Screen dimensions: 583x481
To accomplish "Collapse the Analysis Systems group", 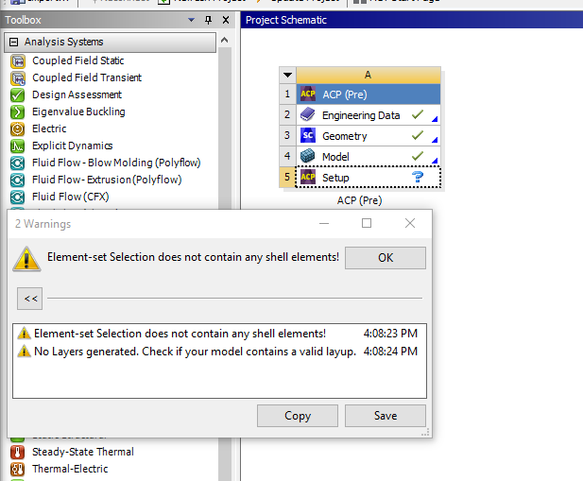I will [x=14, y=42].
